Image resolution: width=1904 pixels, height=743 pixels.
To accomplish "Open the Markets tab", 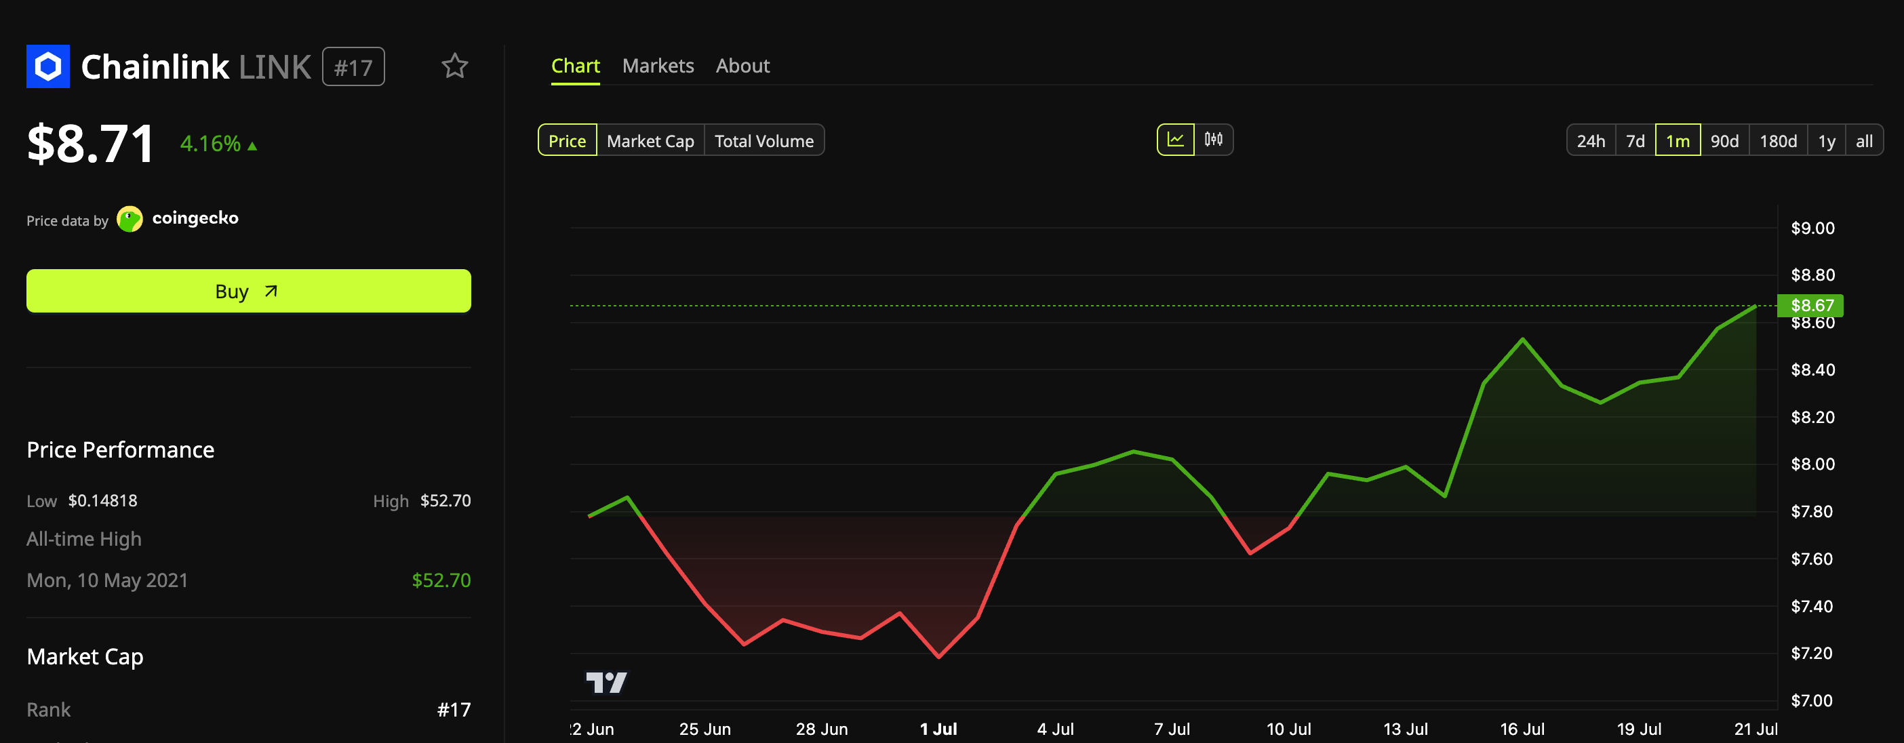I will point(658,66).
